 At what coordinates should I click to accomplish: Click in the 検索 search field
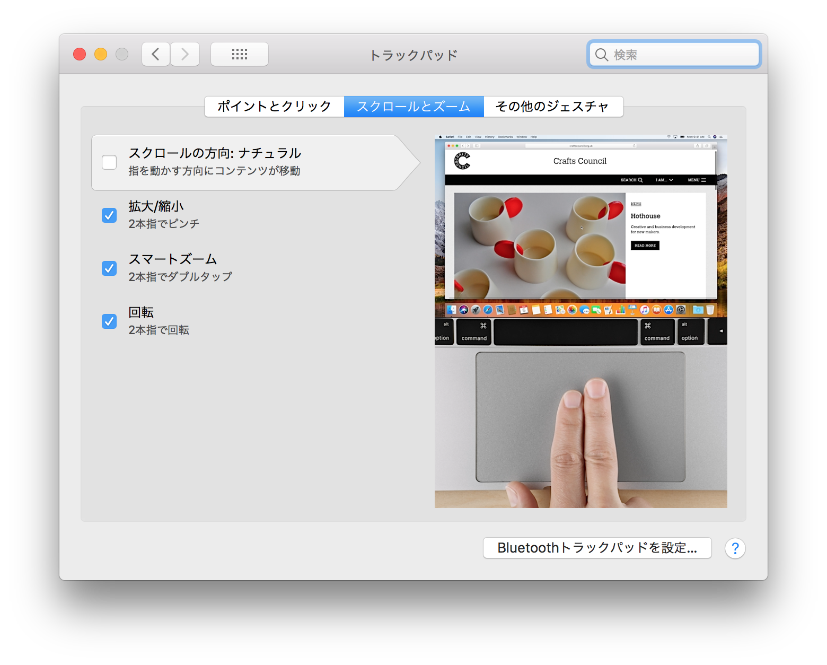[674, 54]
